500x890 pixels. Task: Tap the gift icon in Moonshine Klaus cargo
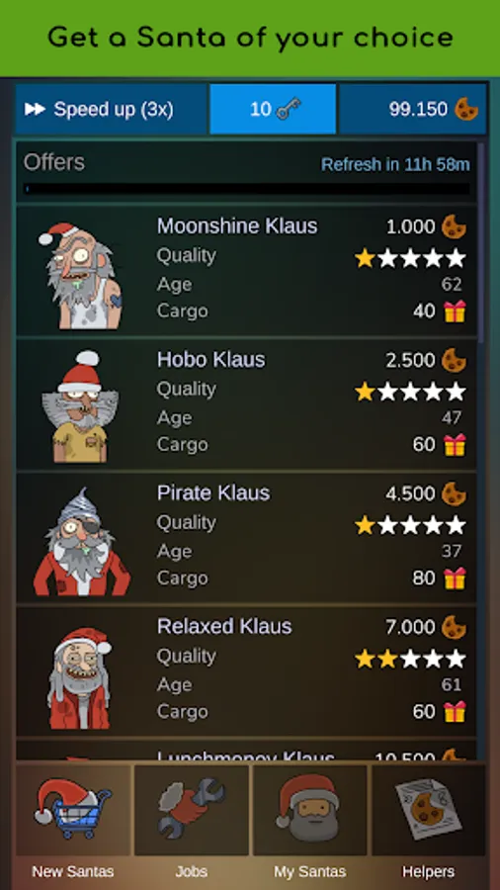point(455,311)
